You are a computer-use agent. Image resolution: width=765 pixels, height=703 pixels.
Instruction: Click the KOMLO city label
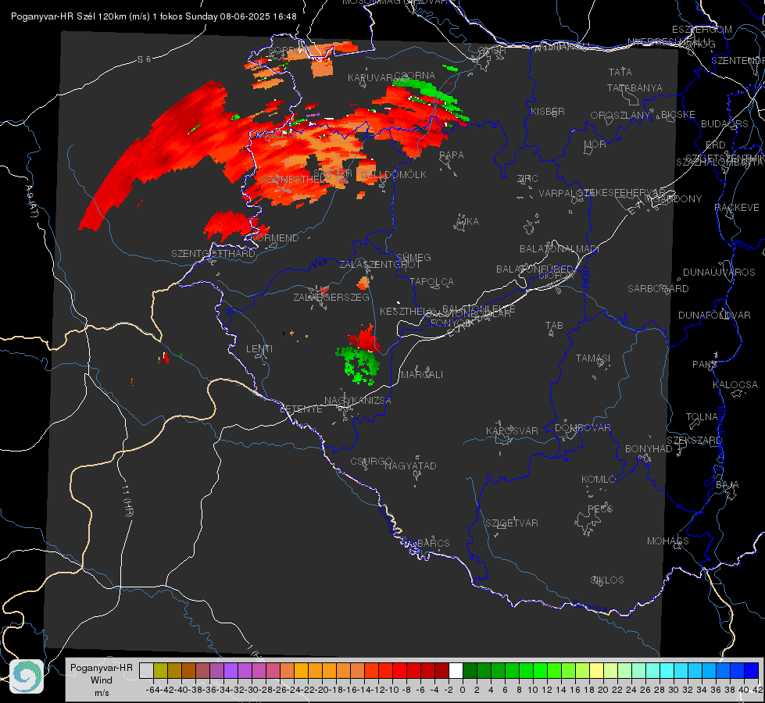599,480
